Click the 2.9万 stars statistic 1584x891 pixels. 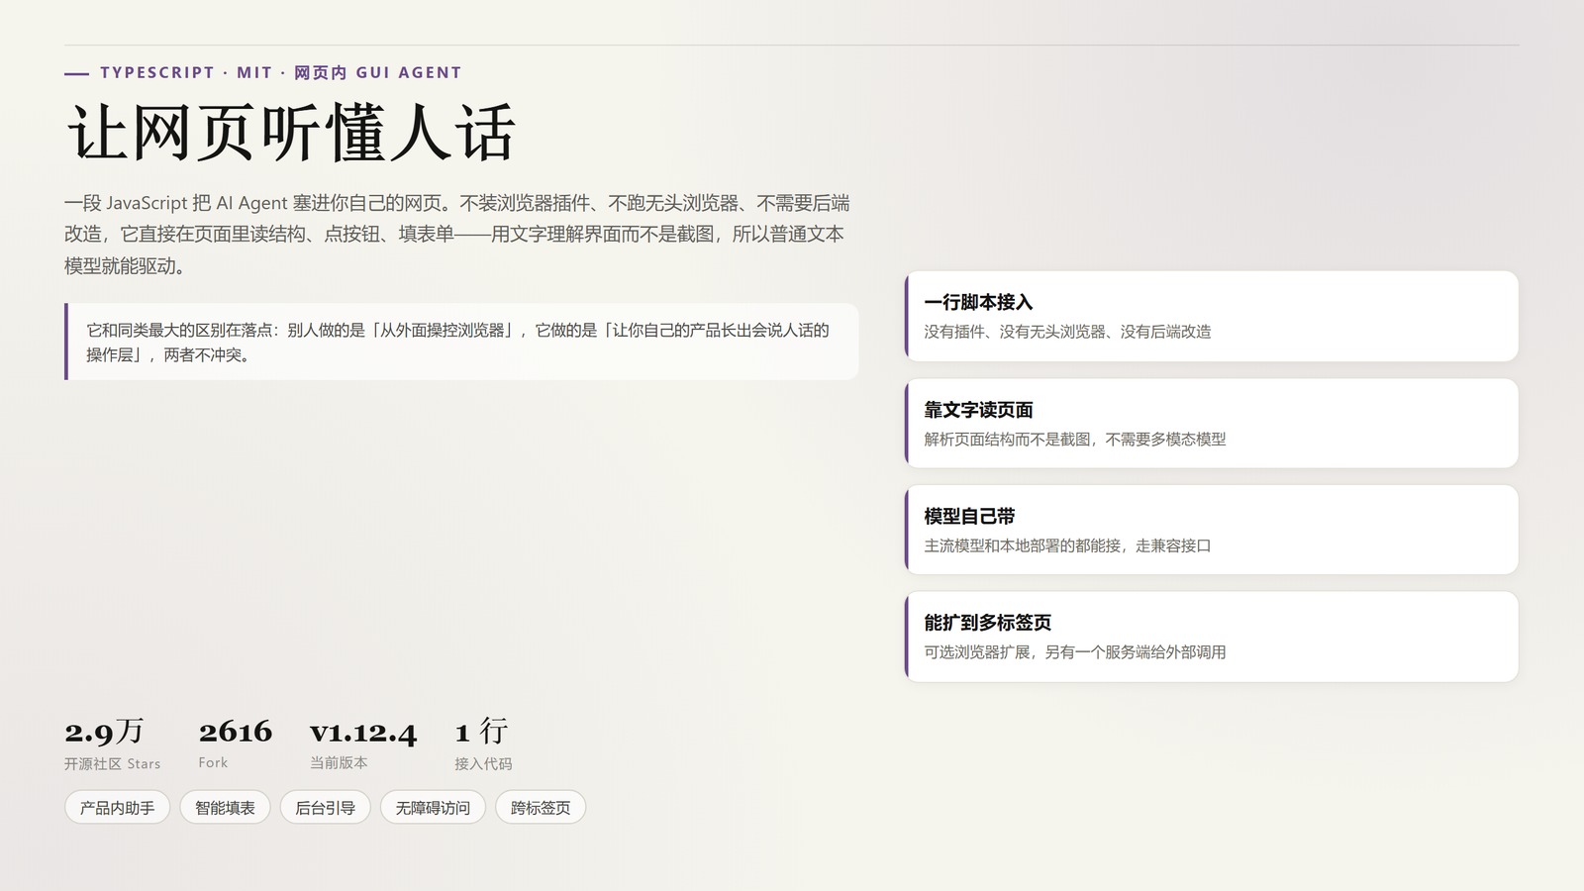[x=104, y=732]
